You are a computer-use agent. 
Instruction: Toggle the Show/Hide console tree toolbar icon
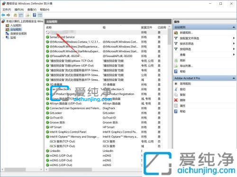click(21, 15)
